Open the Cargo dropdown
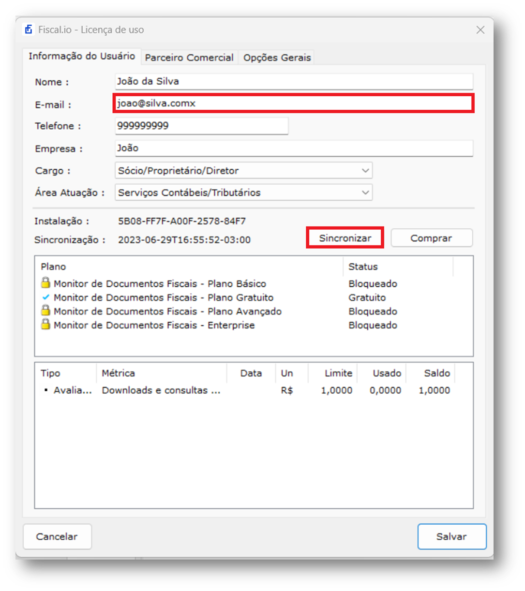525x591 pixels. click(x=243, y=170)
